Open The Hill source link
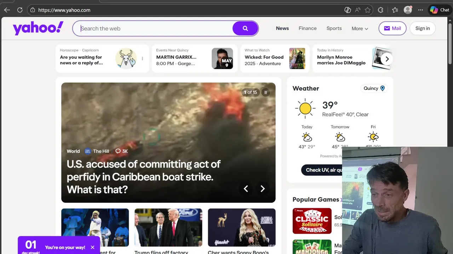Screen dimensions: 453x254 point(97,151)
